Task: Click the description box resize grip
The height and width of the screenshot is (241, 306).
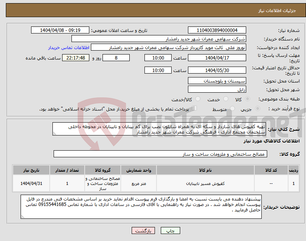Action: 54,134
